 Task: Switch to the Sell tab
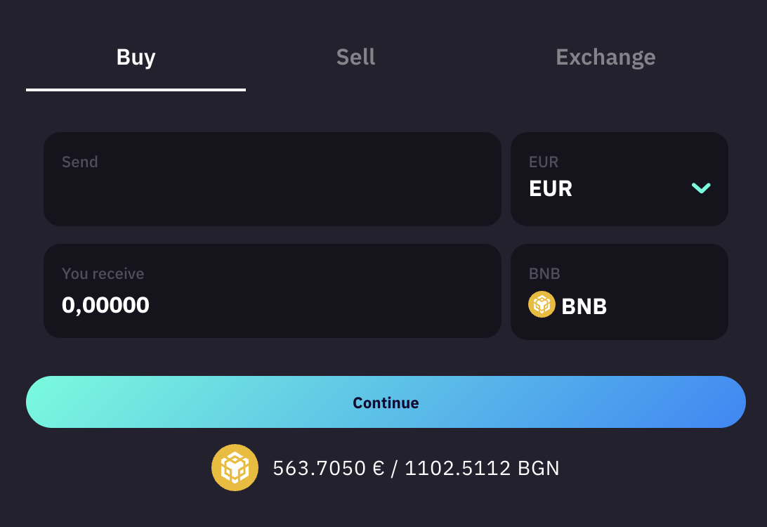coord(355,57)
